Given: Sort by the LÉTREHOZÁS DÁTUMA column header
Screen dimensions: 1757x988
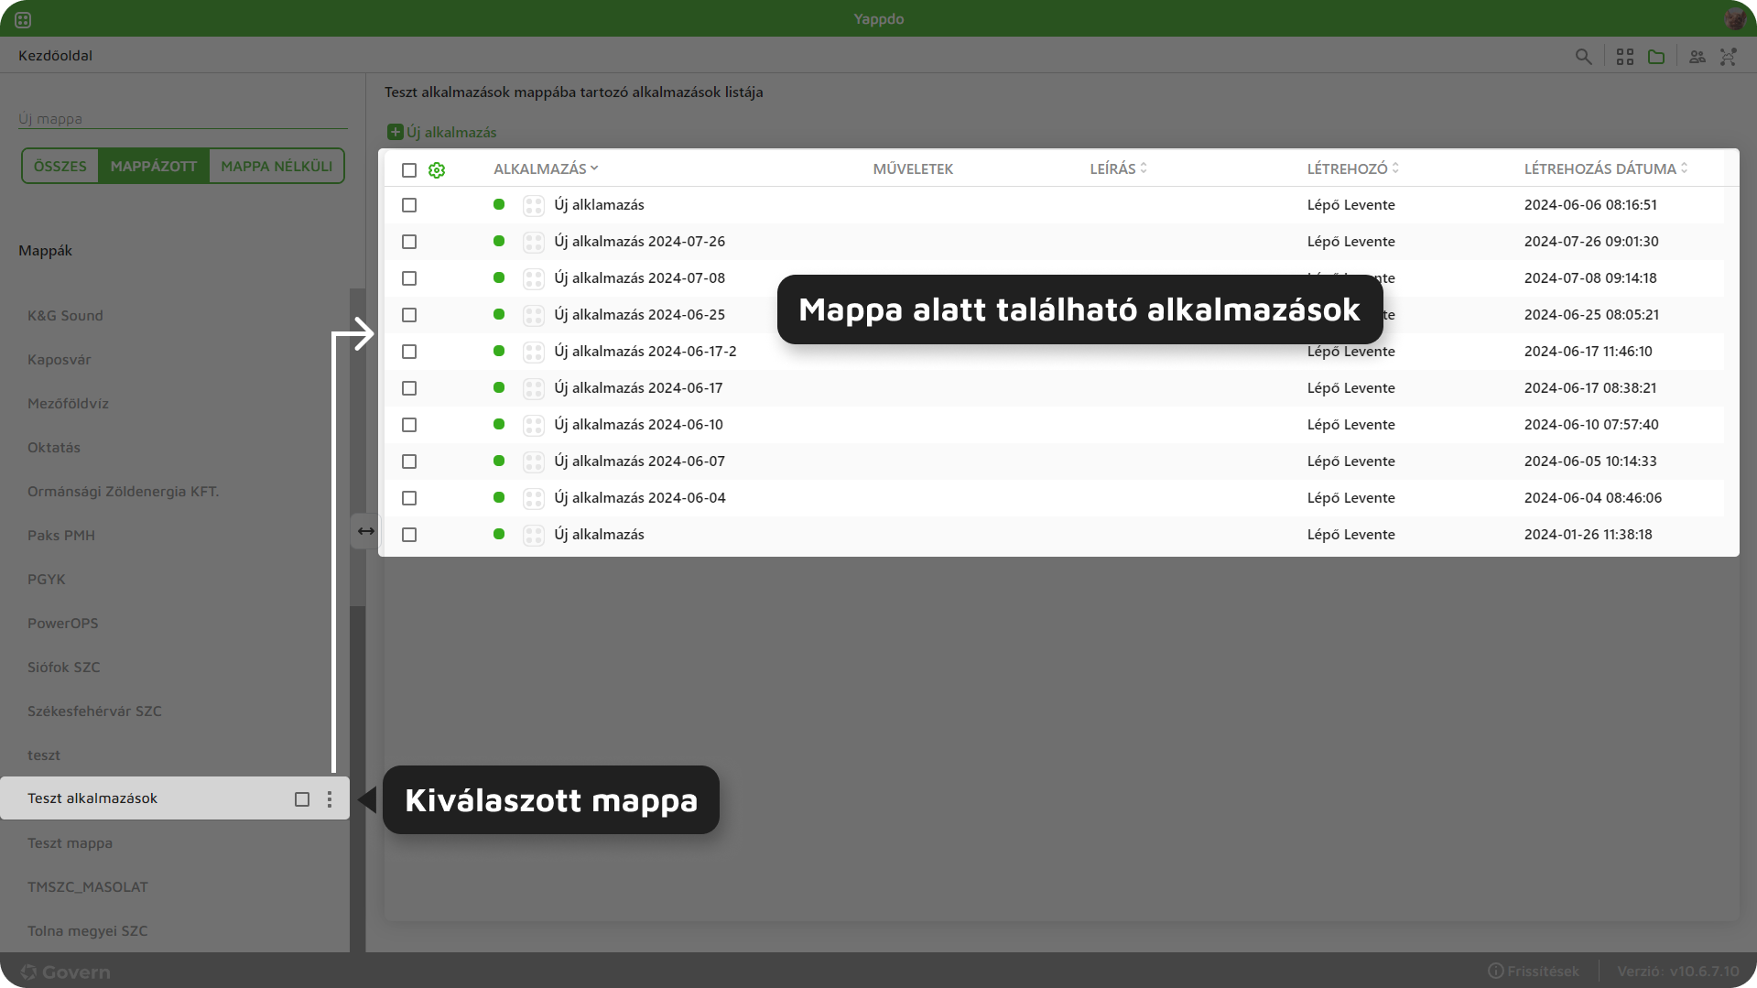Looking at the screenshot, I should click(1605, 168).
